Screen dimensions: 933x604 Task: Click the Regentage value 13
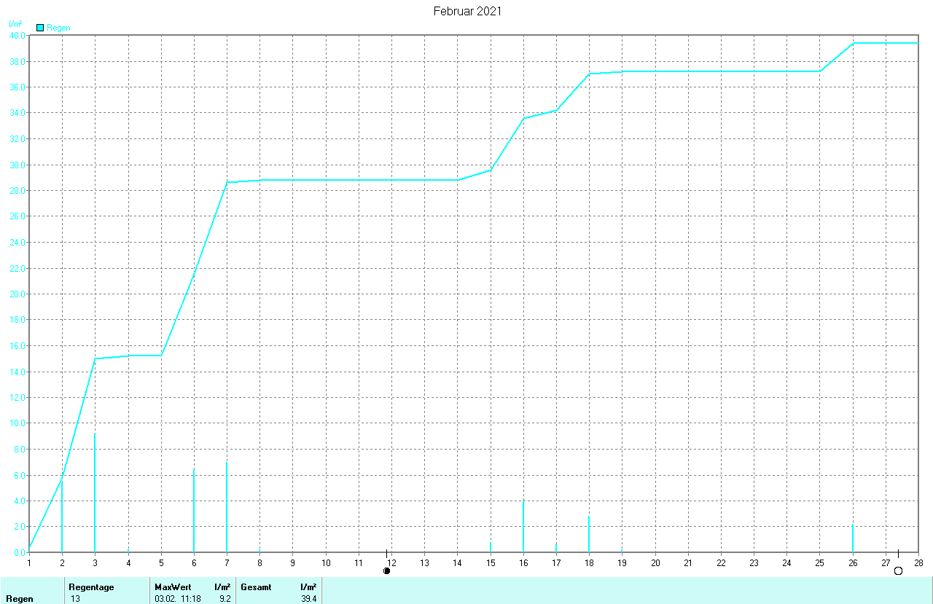[76, 599]
